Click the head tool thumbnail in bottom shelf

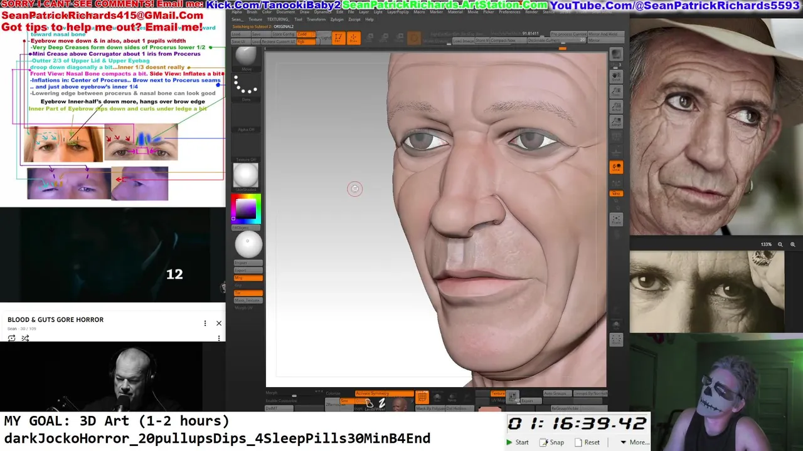[x=400, y=405]
